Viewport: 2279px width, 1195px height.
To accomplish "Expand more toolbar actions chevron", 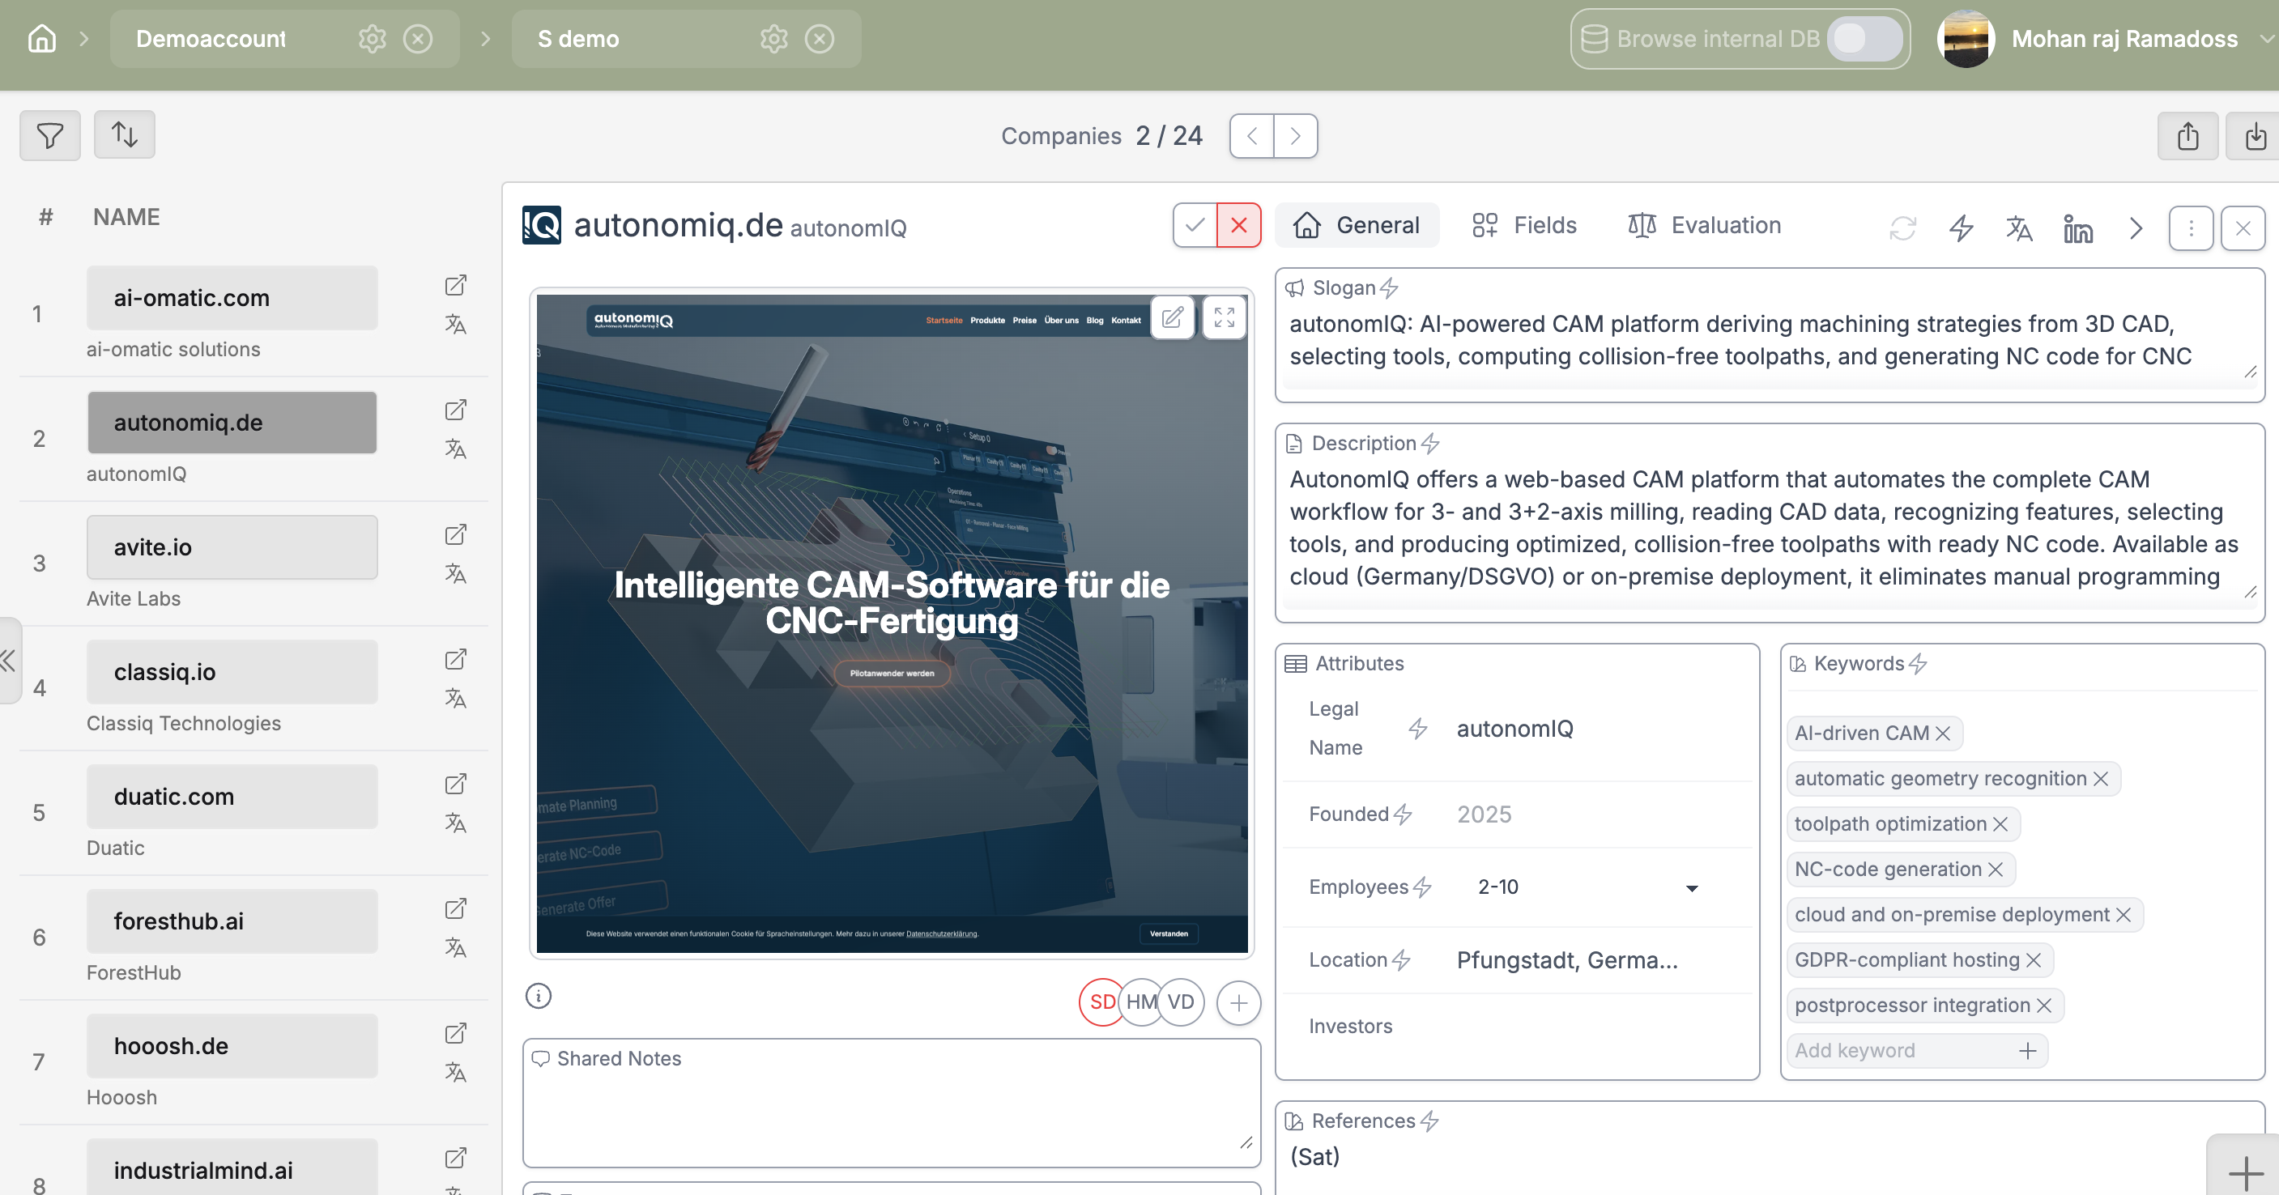I will point(2136,228).
